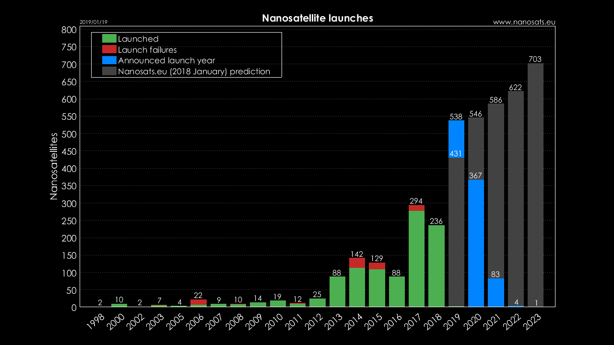The height and width of the screenshot is (345, 614).
Task: Select the blue segment of 2019 bar
Action: (x=456, y=139)
